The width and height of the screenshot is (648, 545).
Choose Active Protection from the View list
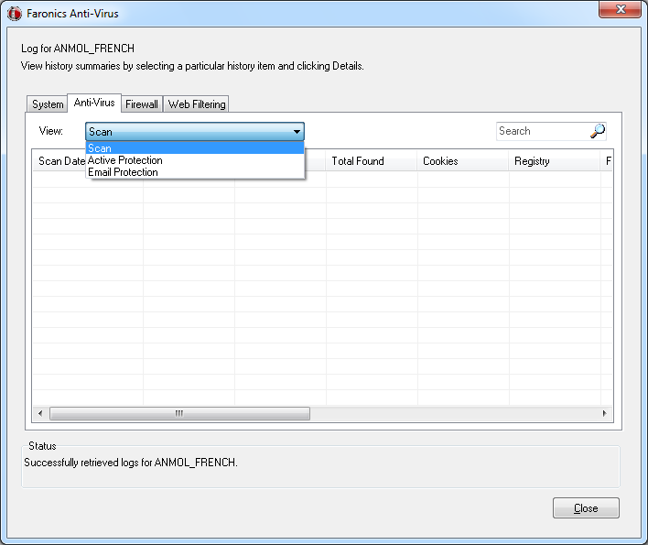tap(195, 160)
